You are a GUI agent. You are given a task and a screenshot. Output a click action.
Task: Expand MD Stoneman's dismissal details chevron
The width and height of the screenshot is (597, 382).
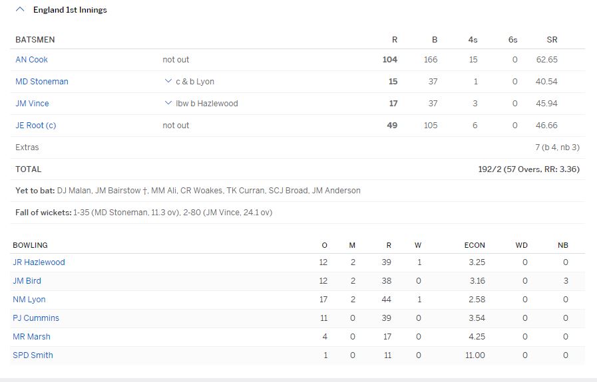pyautogui.click(x=168, y=81)
